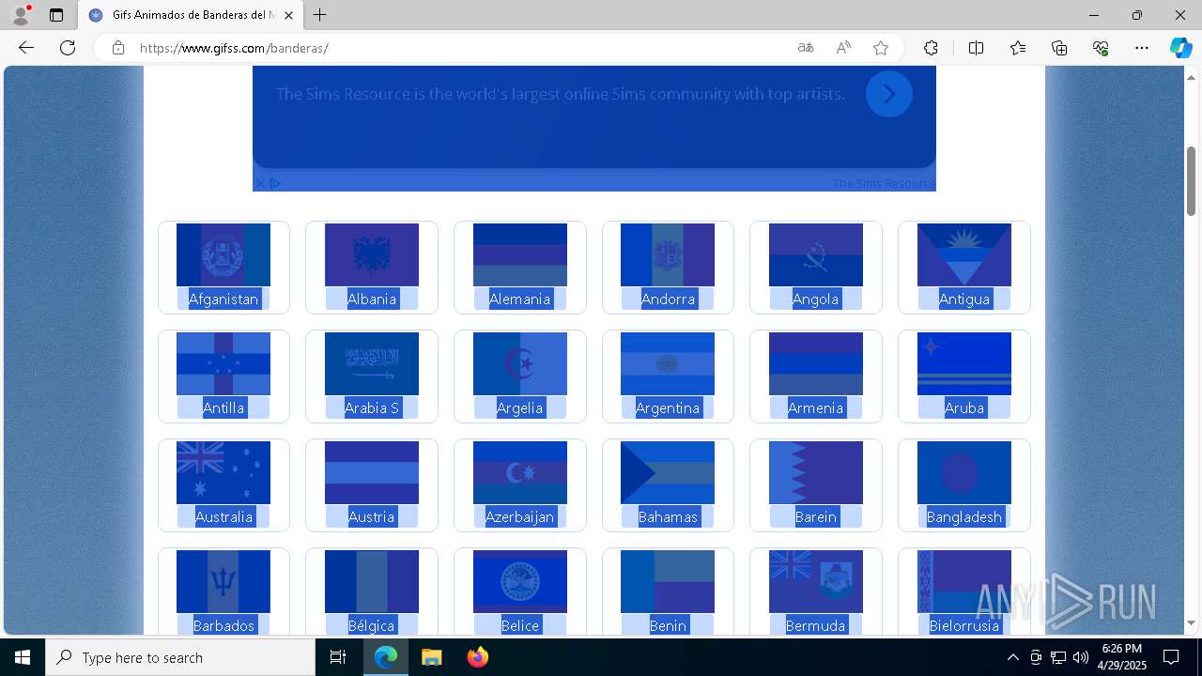Image resolution: width=1202 pixels, height=676 pixels.
Task: Click the Bangladesh label link
Action: [x=964, y=516]
